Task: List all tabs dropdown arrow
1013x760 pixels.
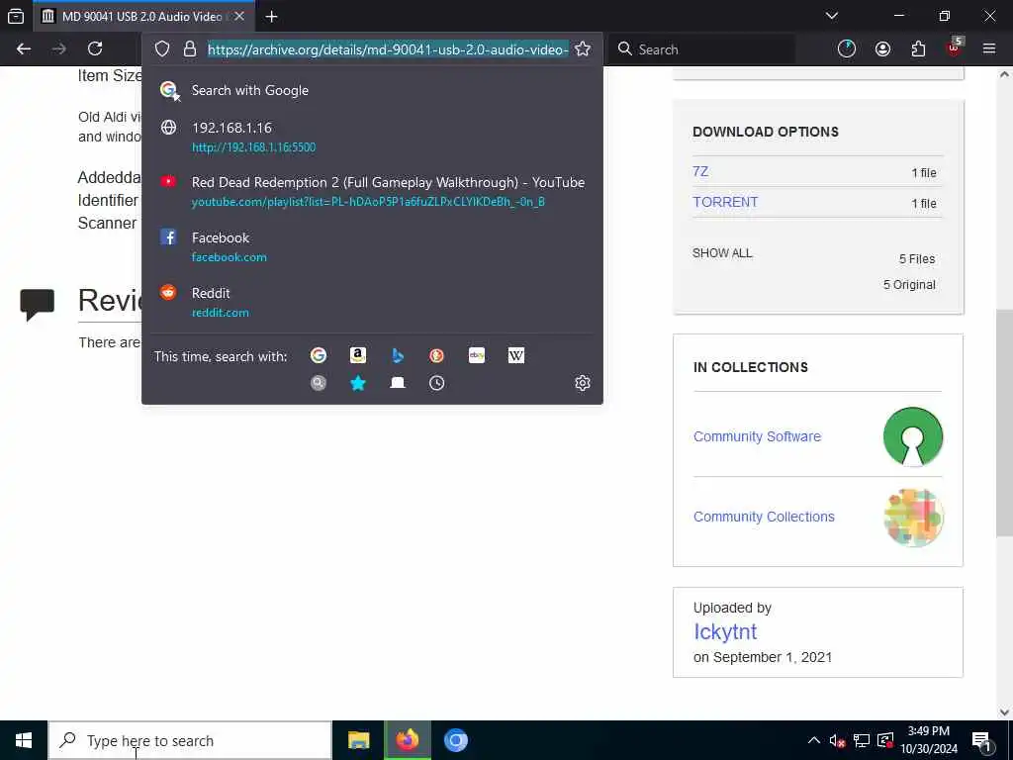Action: pyautogui.click(x=832, y=16)
